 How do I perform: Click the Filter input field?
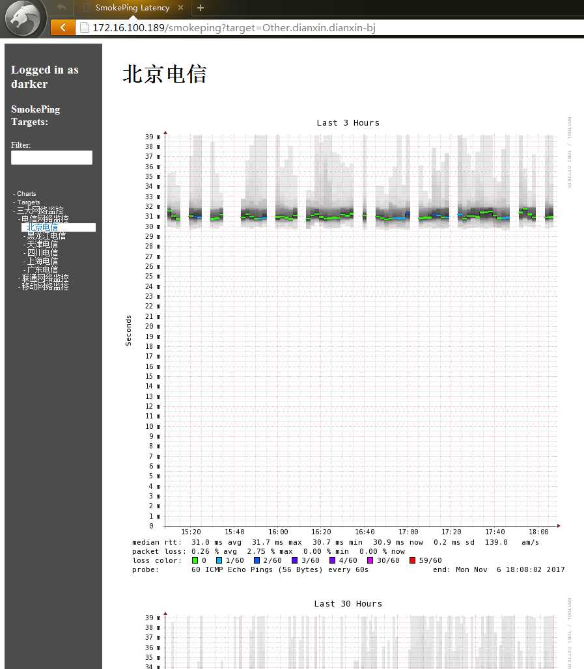[x=51, y=157]
